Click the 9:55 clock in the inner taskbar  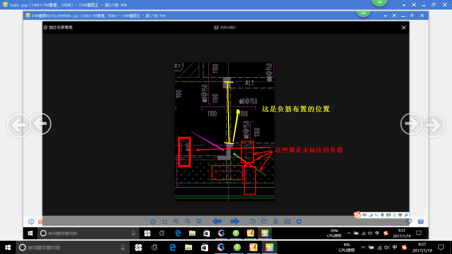[402, 233]
